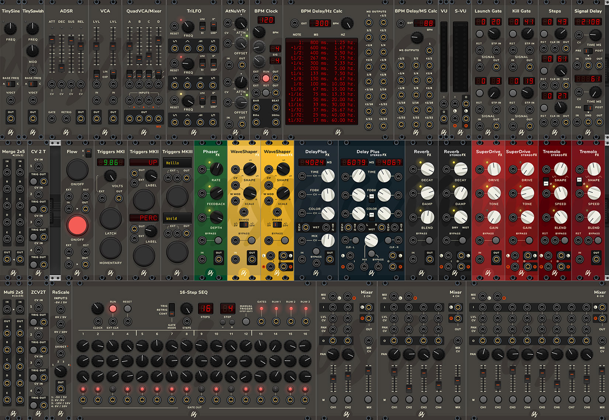Click the TinySine OUT jack

click(x=11, y=119)
